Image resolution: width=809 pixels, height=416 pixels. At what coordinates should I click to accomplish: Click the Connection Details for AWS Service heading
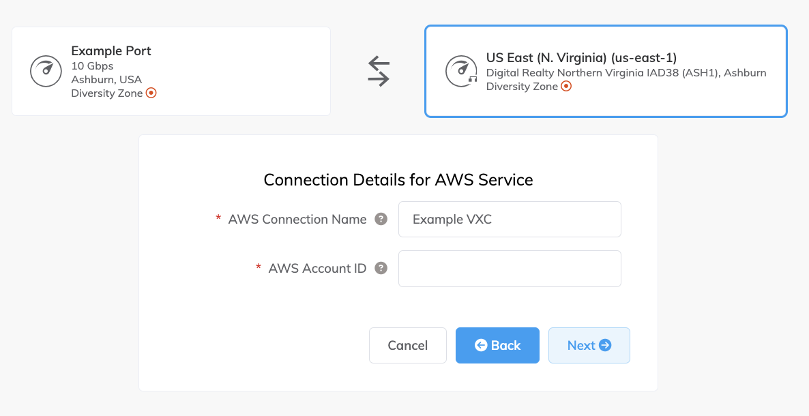point(398,180)
